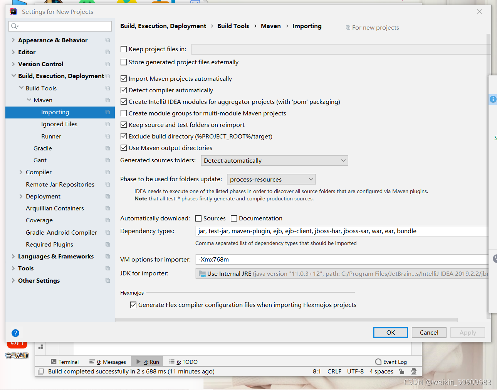This screenshot has width=497, height=390.
Task: Click the project-level icon beside Gant
Action: tap(108, 160)
